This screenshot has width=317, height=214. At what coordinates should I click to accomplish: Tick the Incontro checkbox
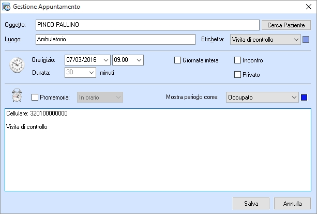(x=237, y=60)
